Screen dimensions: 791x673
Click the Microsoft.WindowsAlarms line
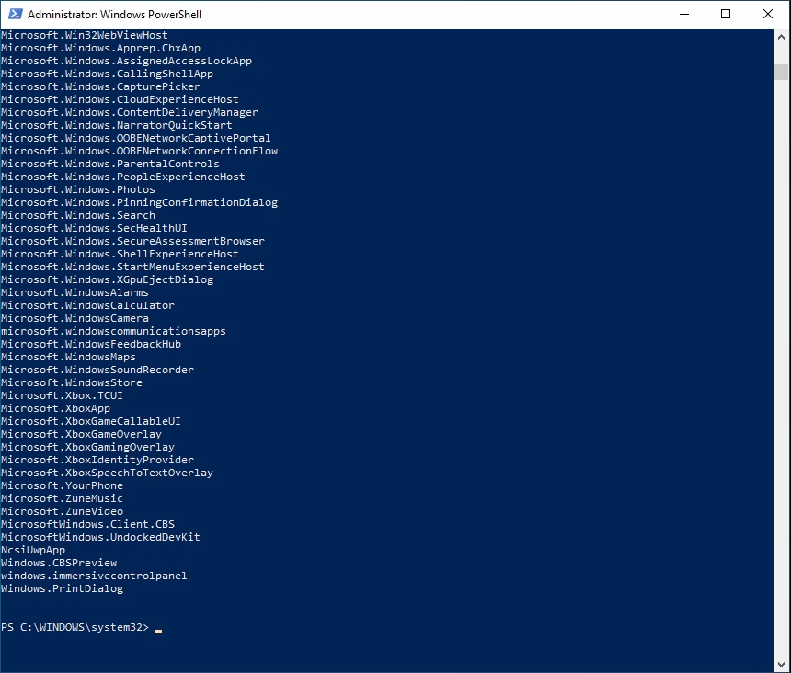75,292
